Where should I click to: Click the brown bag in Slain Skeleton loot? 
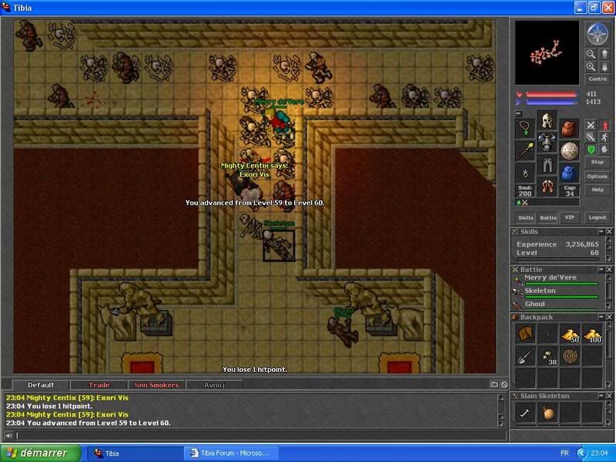(548, 413)
